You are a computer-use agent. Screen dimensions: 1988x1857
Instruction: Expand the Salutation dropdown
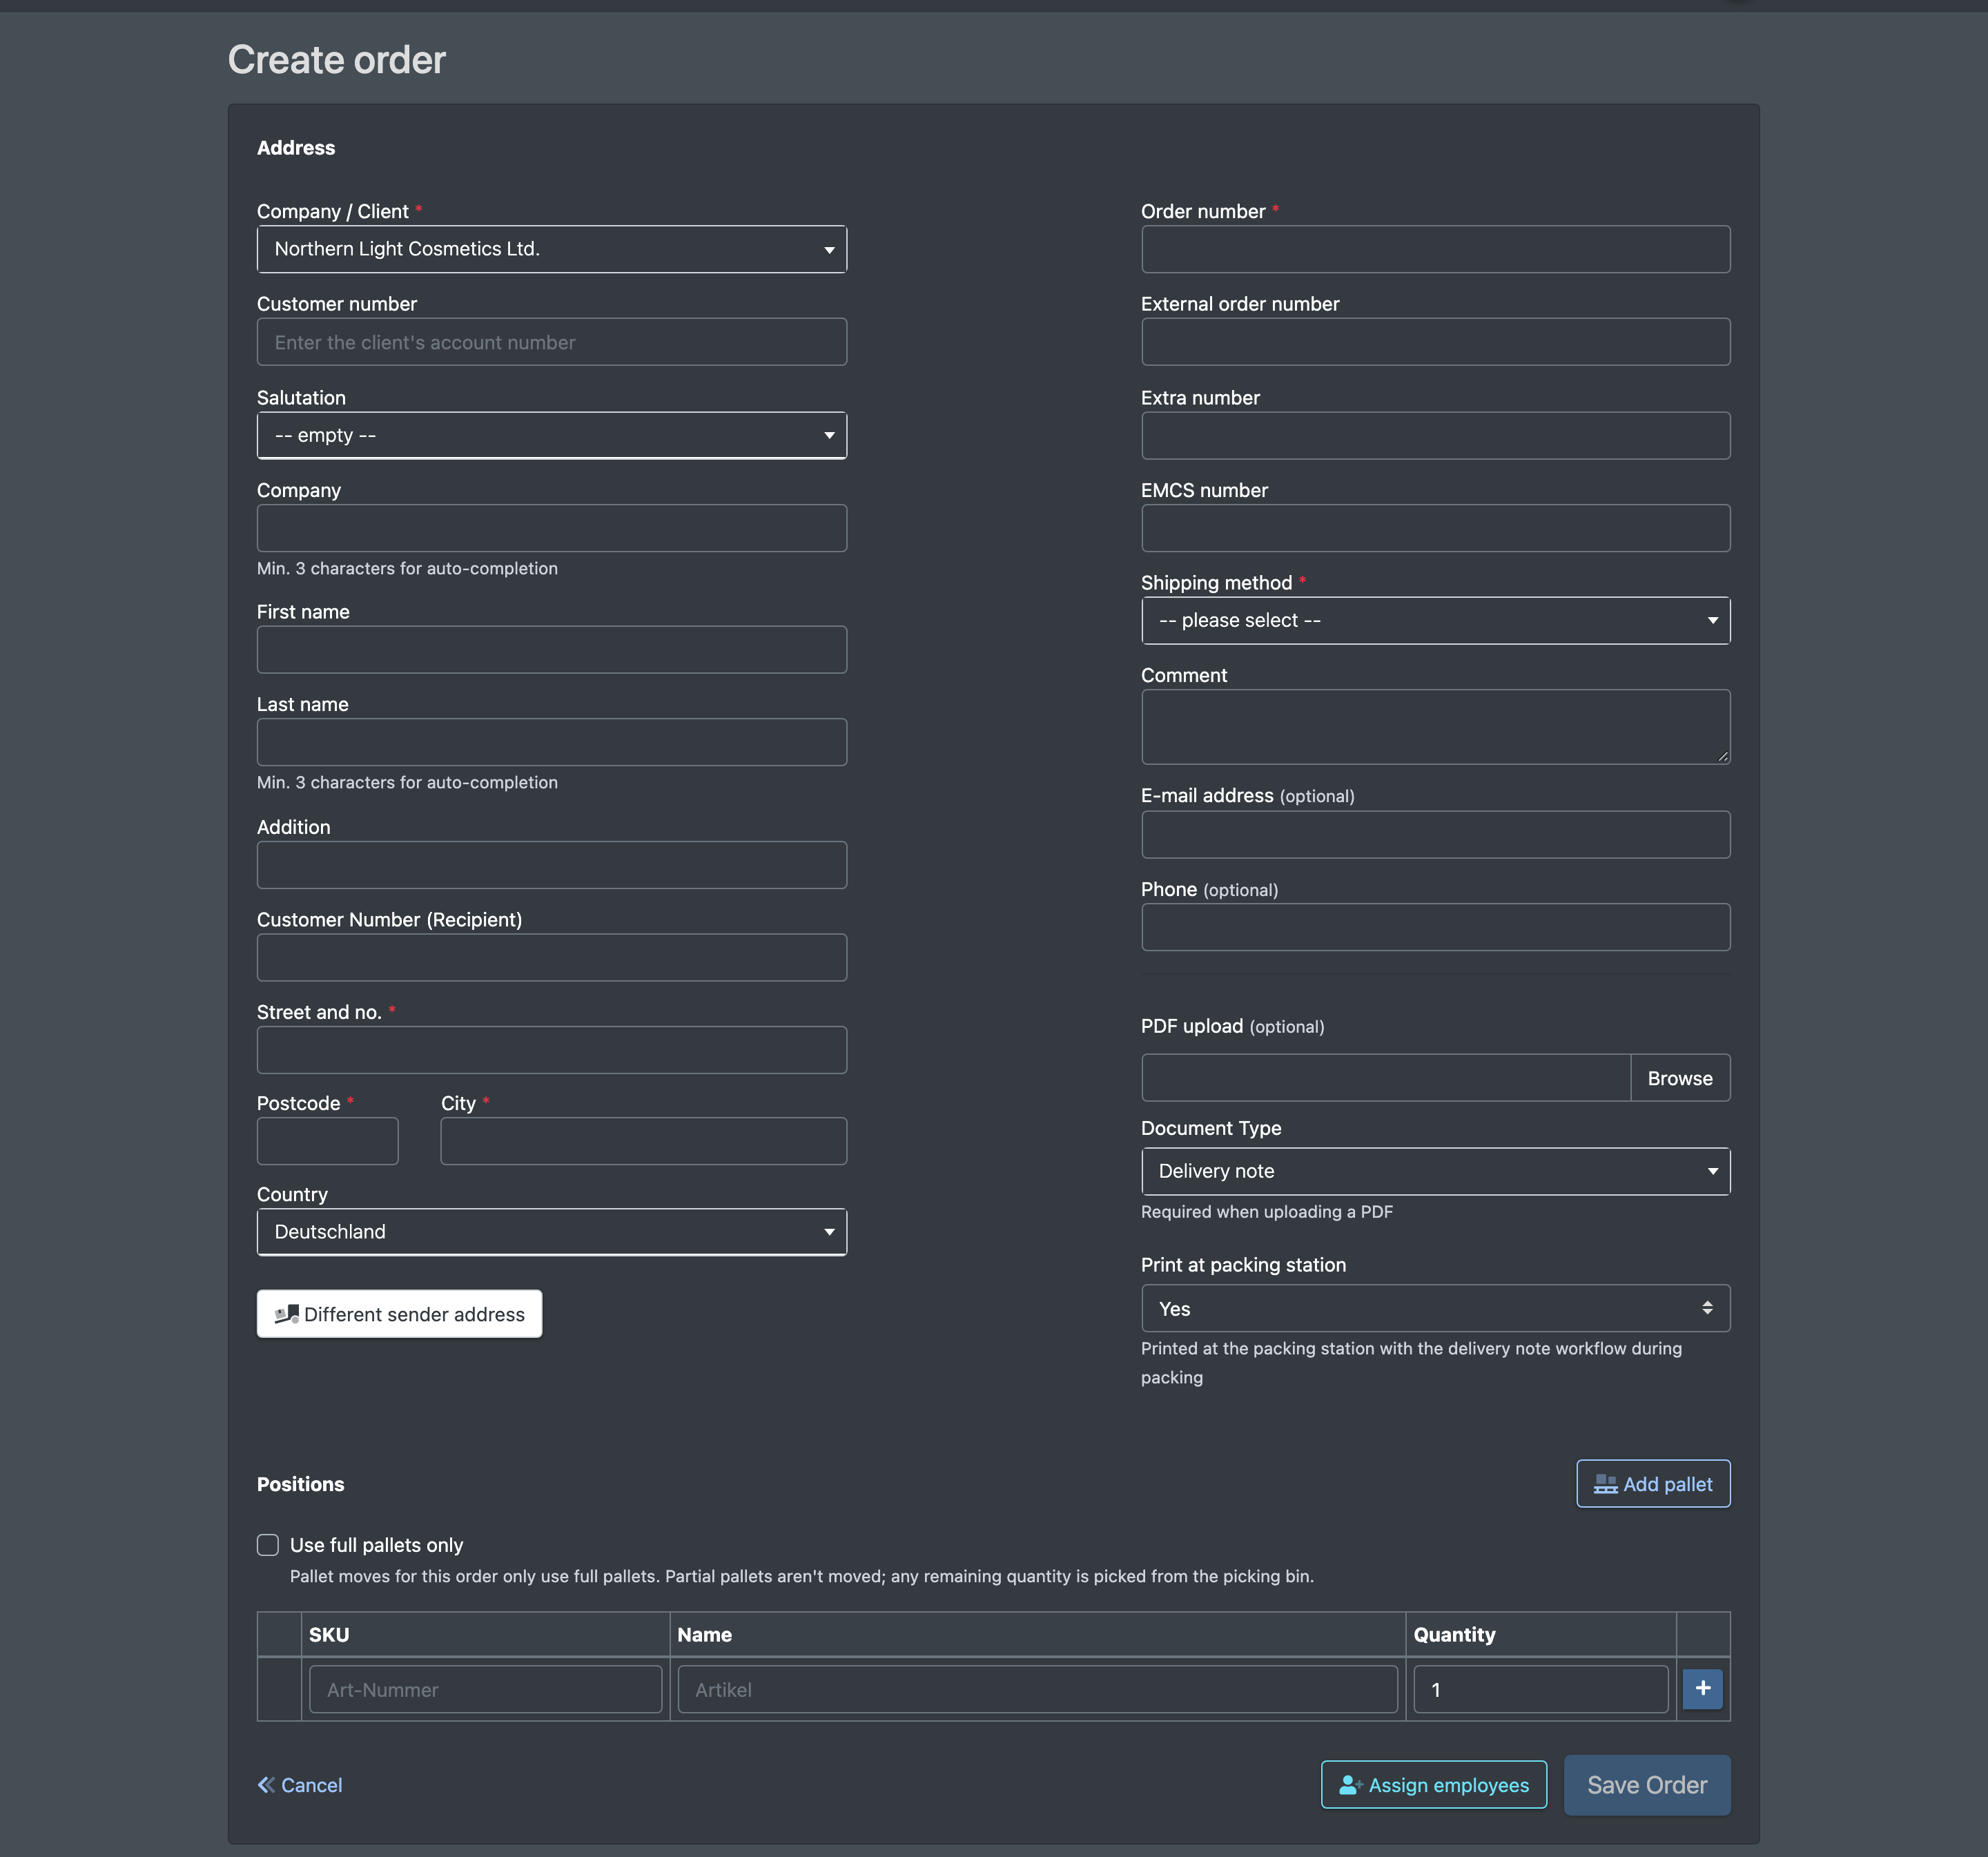pos(551,435)
